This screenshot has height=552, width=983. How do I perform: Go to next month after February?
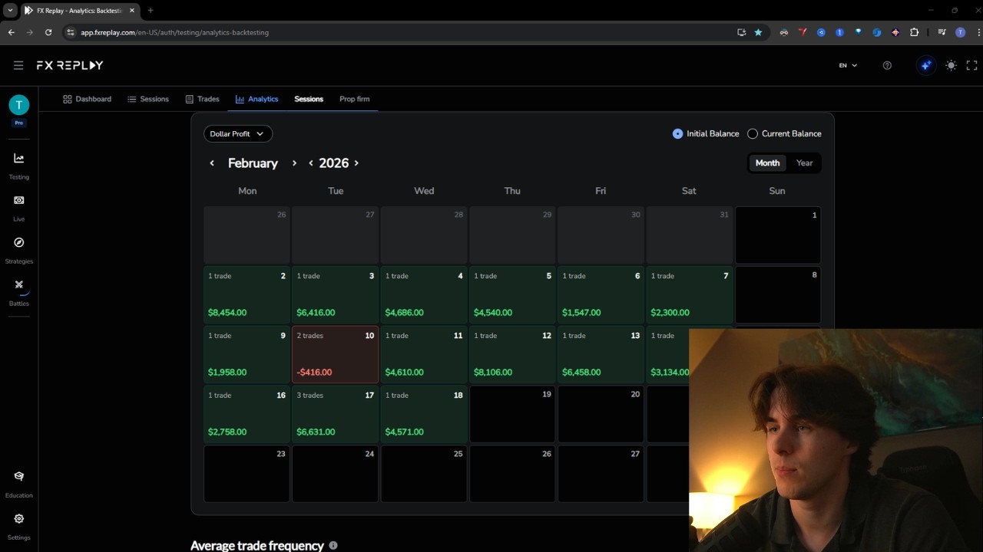tap(294, 163)
